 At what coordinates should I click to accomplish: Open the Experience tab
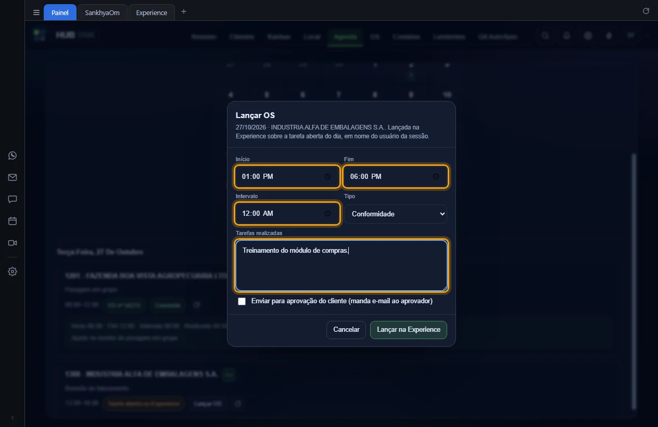coord(151,12)
